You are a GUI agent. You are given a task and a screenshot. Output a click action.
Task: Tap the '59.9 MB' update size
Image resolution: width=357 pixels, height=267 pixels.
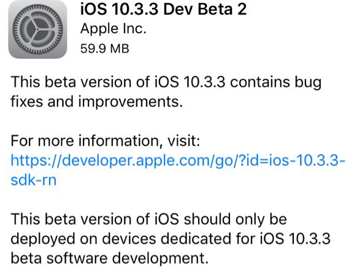tap(105, 48)
